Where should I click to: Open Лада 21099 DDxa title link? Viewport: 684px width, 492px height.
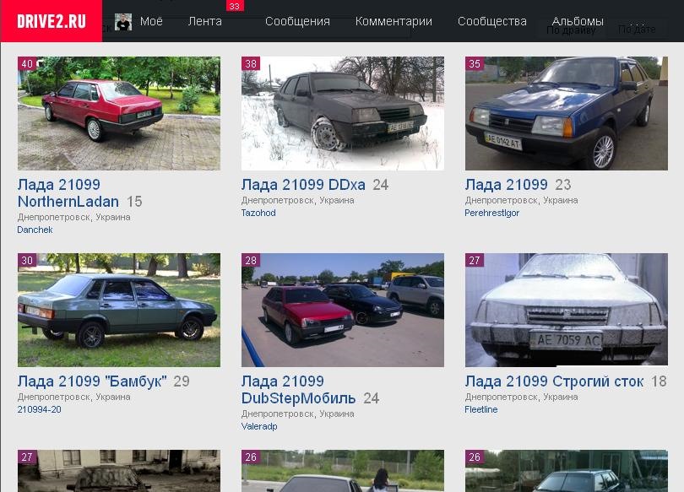[303, 185]
